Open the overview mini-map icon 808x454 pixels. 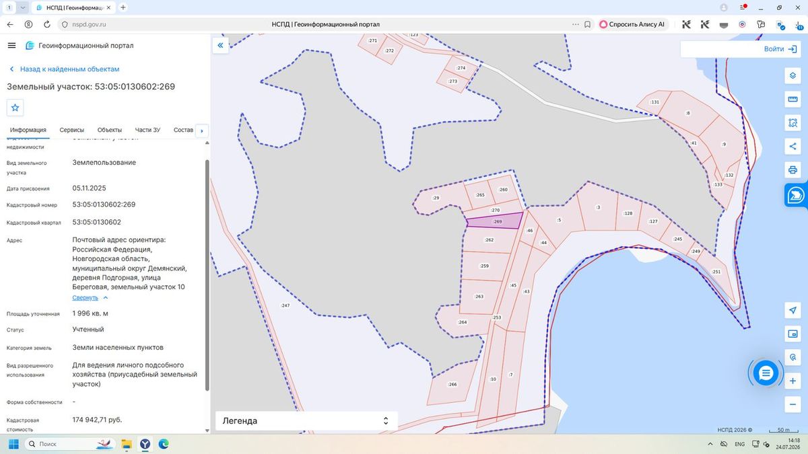click(x=793, y=334)
